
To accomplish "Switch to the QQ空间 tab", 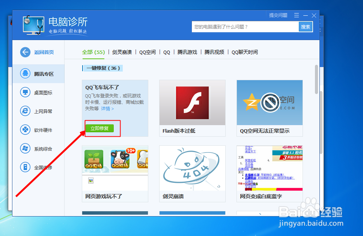I will pyautogui.click(x=148, y=52).
